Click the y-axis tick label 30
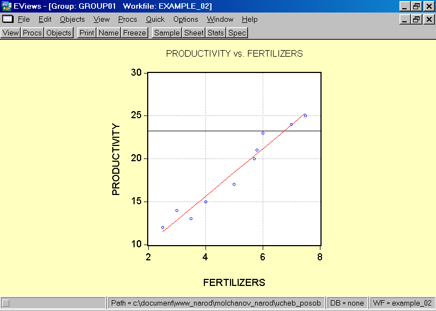 click(136, 72)
